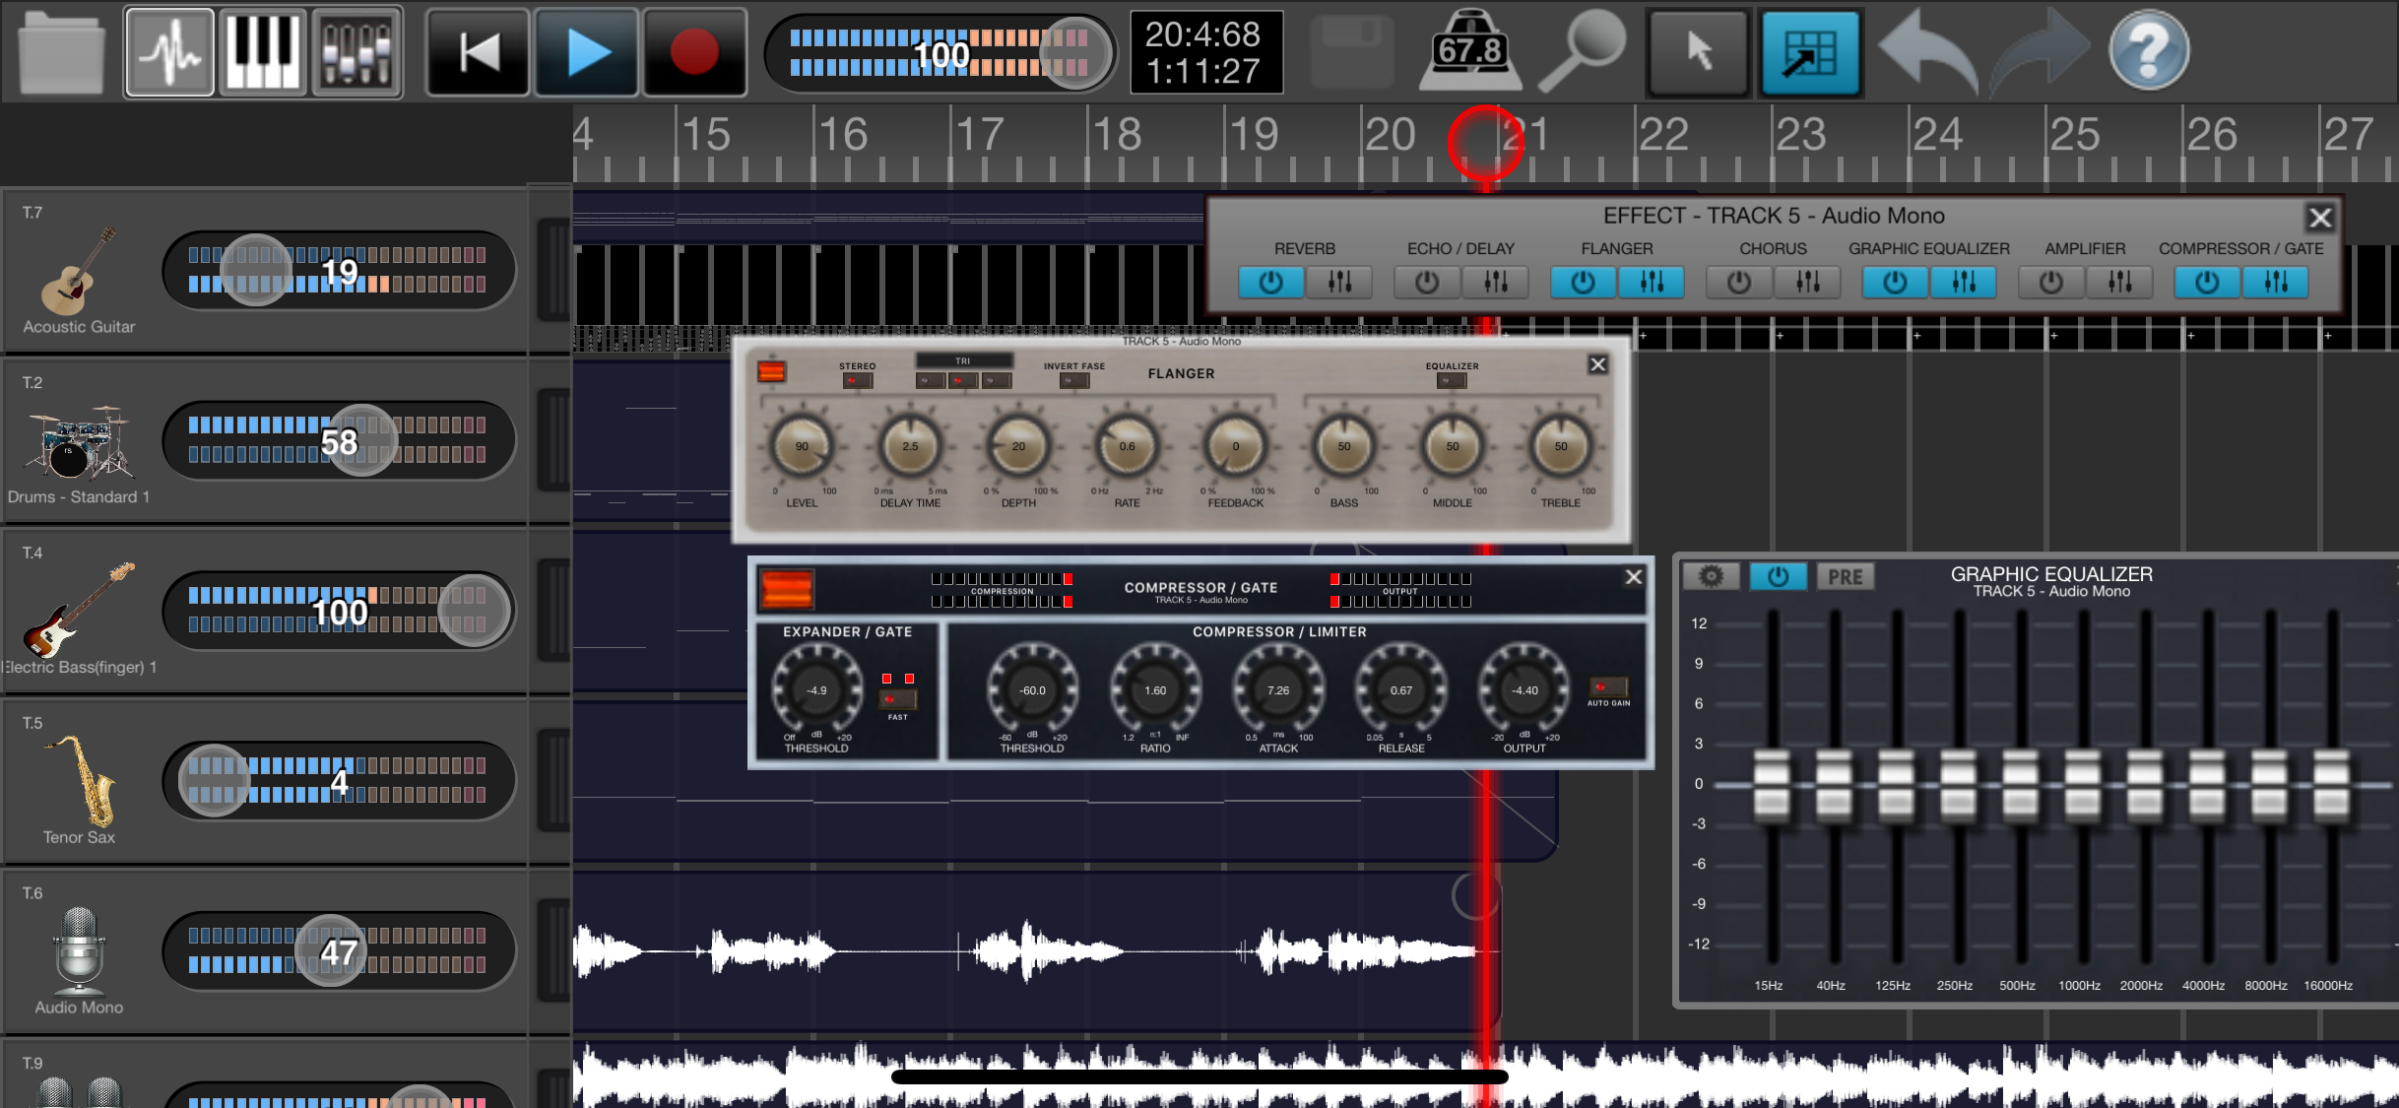Open the help guide
Image resolution: width=2399 pixels, height=1108 pixels.
(x=2148, y=51)
